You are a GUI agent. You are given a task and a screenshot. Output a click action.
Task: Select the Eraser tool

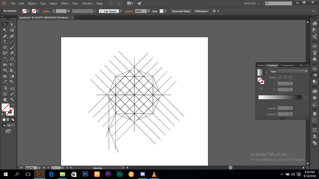[x=12, y=53]
